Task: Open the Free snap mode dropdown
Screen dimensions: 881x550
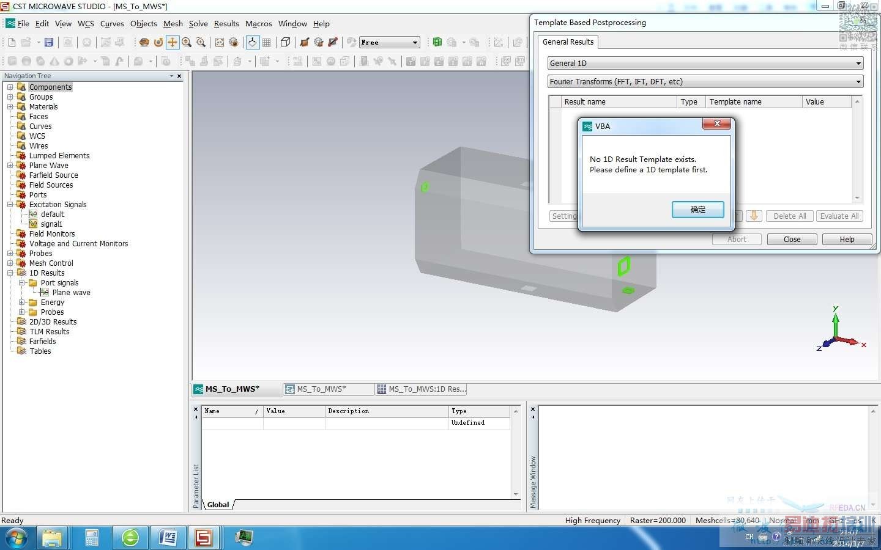Action: click(x=390, y=42)
